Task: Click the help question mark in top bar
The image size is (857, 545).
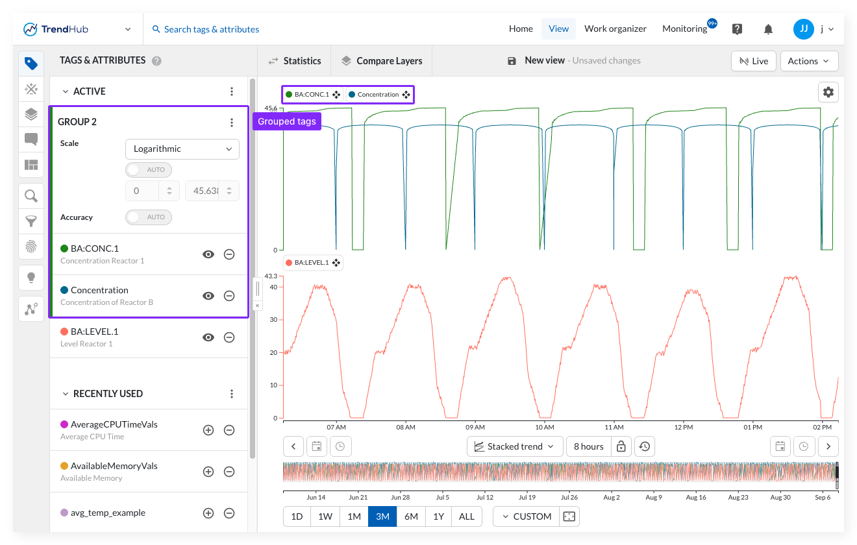Action: click(737, 29)
